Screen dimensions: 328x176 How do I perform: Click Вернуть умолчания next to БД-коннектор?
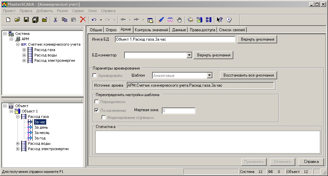pyautogui.click(x=213, y=55)
